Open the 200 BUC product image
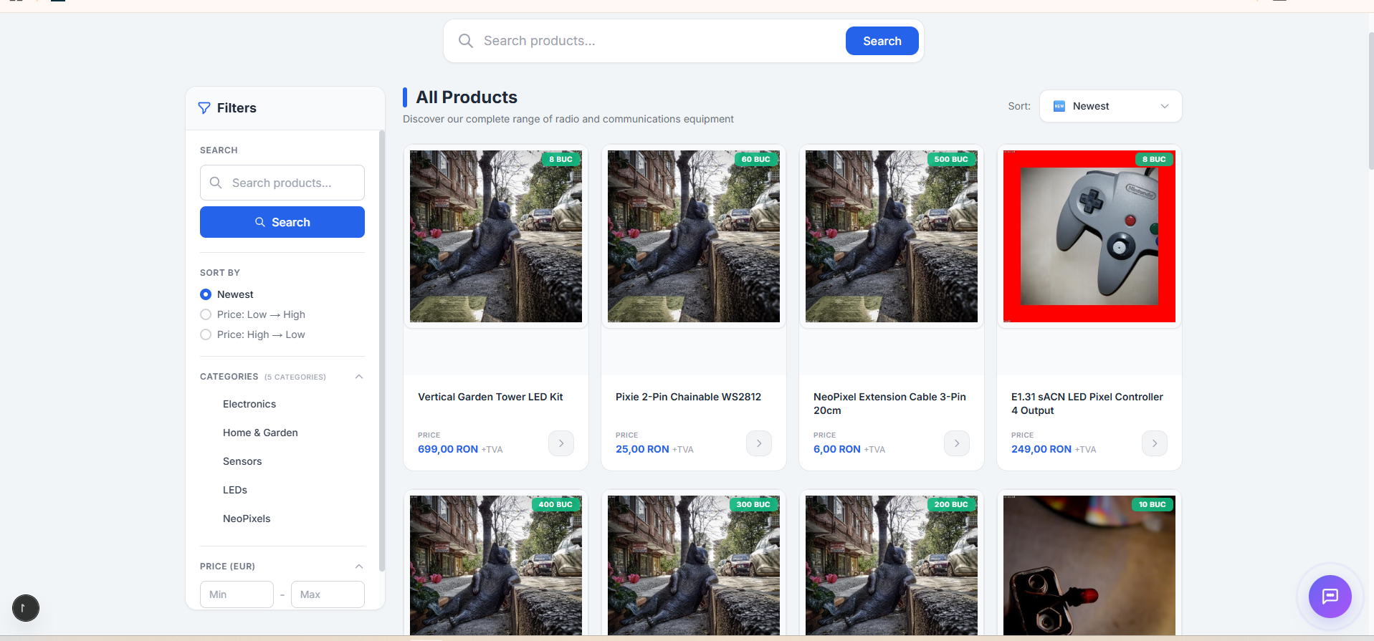1374x641 pixels. click(x=892, y=566)
